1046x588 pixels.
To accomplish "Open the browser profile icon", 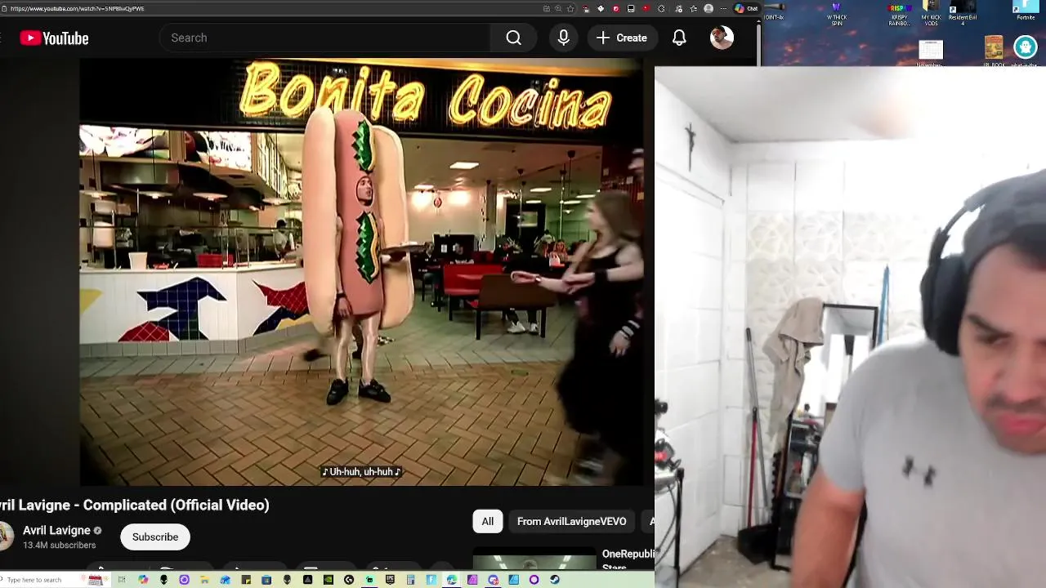I will coord(709,8).
